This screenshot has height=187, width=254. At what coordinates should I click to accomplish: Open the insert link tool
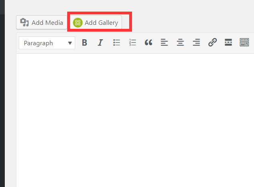coord(212,43)
